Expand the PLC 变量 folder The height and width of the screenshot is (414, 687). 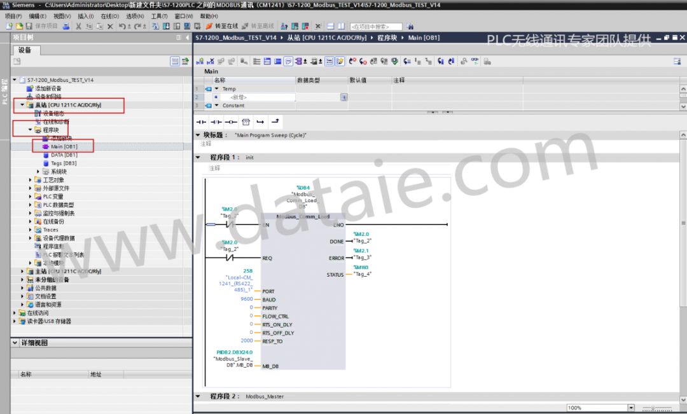[x=31, y=197]
